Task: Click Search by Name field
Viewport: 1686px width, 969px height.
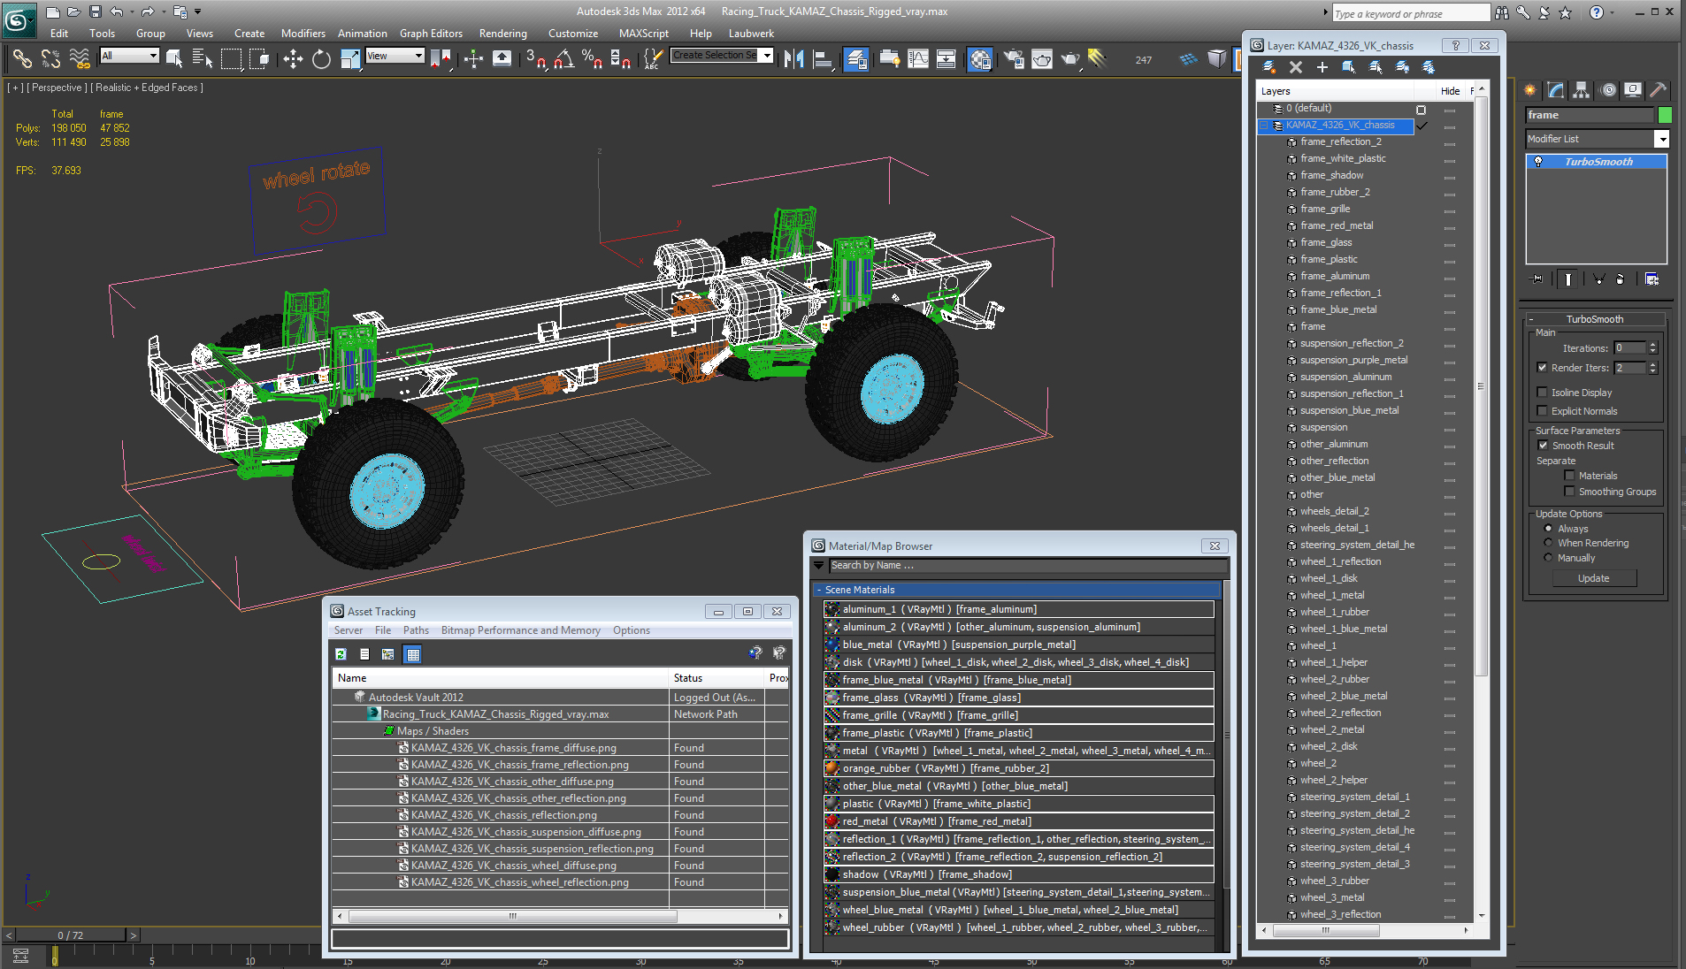Action: 1027,565
